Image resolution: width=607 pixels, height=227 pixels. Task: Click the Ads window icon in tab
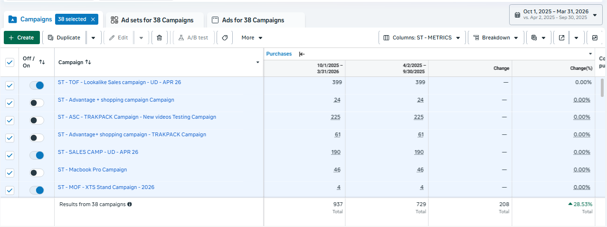(215, 20)
